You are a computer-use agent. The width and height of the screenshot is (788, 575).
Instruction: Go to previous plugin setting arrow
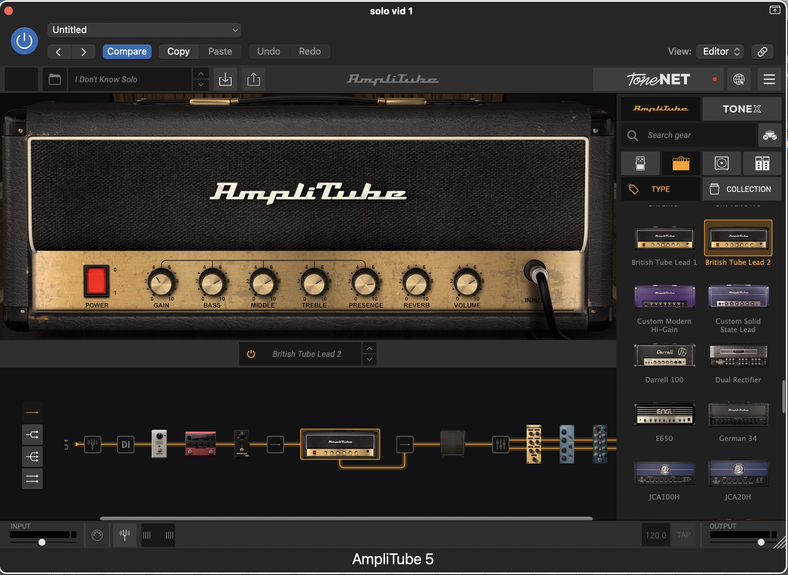coord(59,52)
